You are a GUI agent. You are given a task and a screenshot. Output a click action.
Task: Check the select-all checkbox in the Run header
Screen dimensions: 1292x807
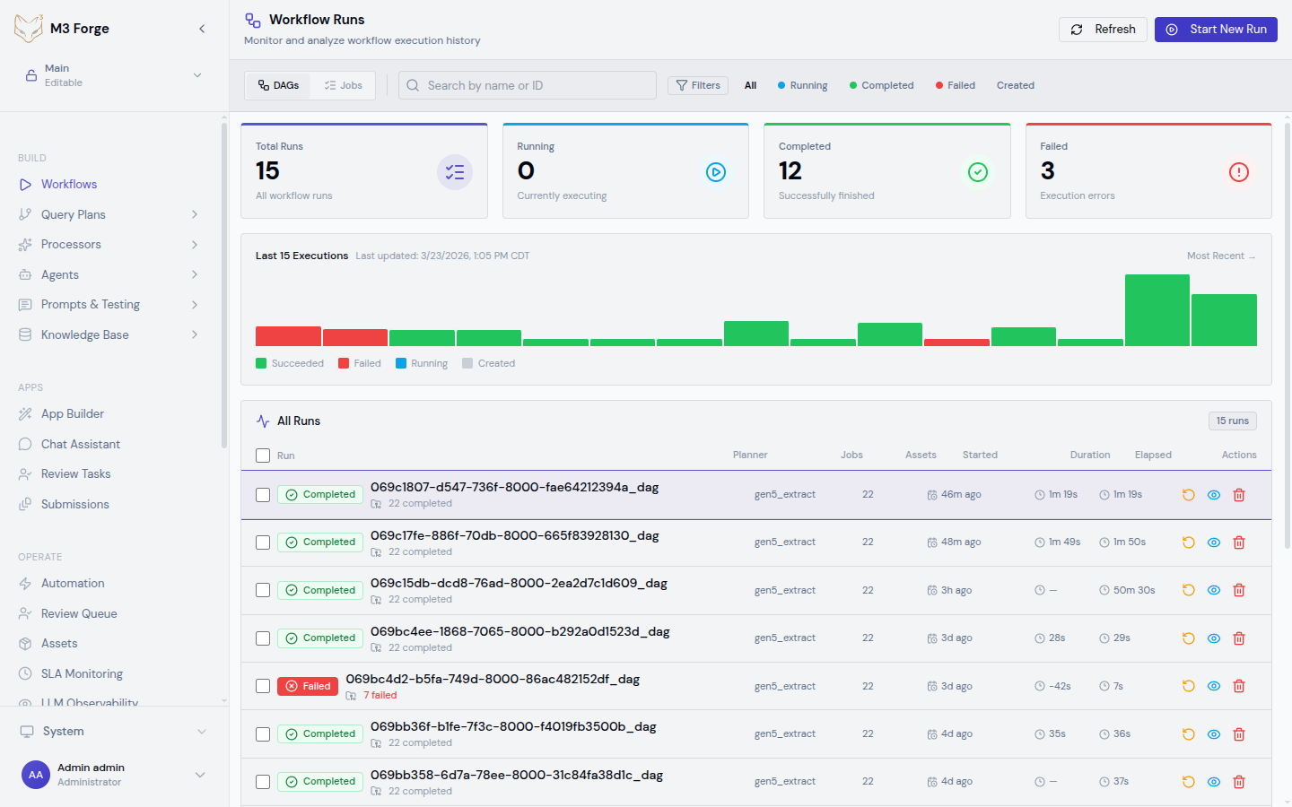tap(263, 455)
